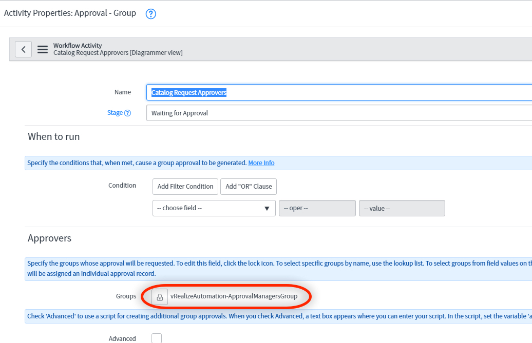The height and width of the screenshot is (343, 532).
Task: Click the help icon beside Activity Properties title
Action: (150, 14)
